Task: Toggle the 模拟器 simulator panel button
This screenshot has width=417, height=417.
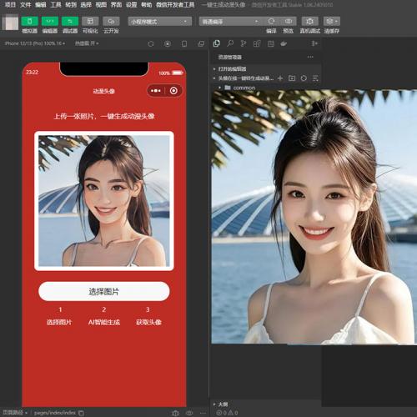Action: (x=30, y=22)
